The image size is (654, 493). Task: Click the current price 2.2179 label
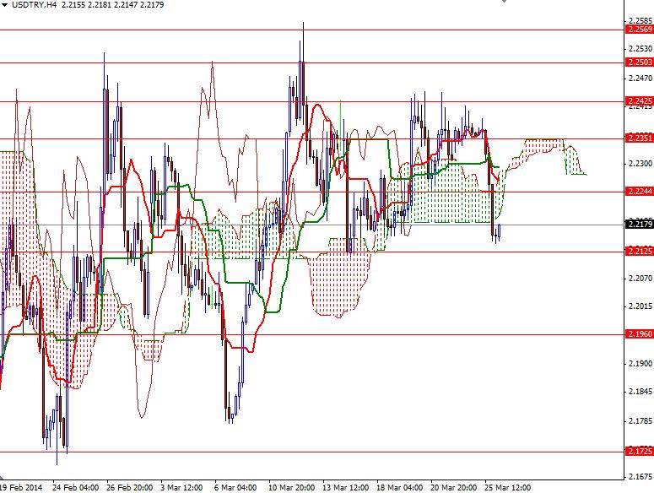(640, 225)
